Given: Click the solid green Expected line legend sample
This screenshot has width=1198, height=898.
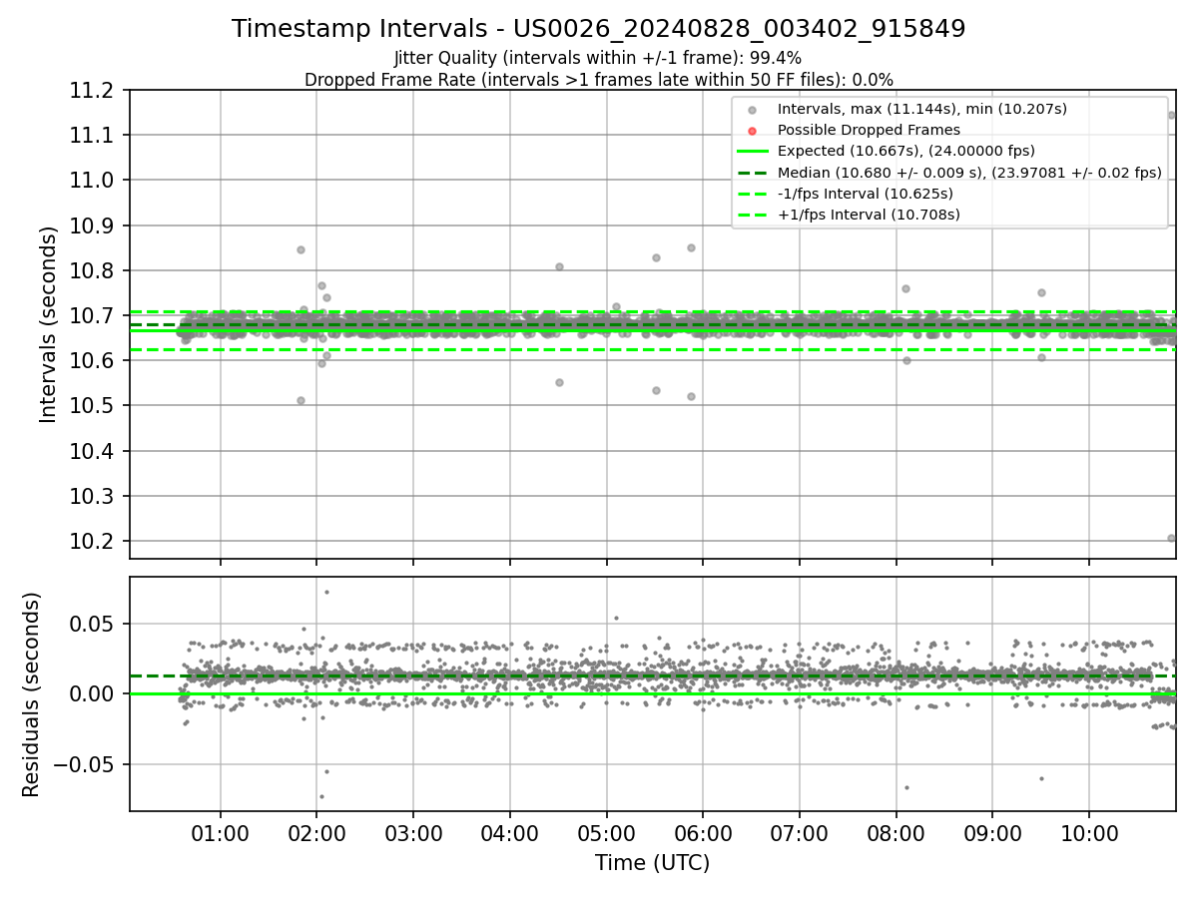Looking at the screenshot, I should (x=753, y=152).
